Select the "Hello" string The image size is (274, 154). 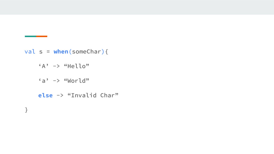tap(77, 66)
